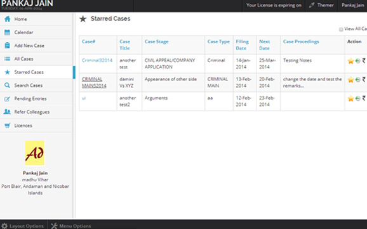Open the Pankaj Jain user menu in top bar
The height and width of the screenshot is (229, 367).
click(353, 5)
